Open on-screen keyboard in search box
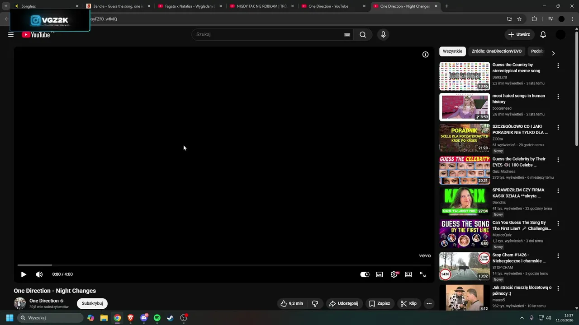Screen dimensions: 579x325 [x=347, y=35]
